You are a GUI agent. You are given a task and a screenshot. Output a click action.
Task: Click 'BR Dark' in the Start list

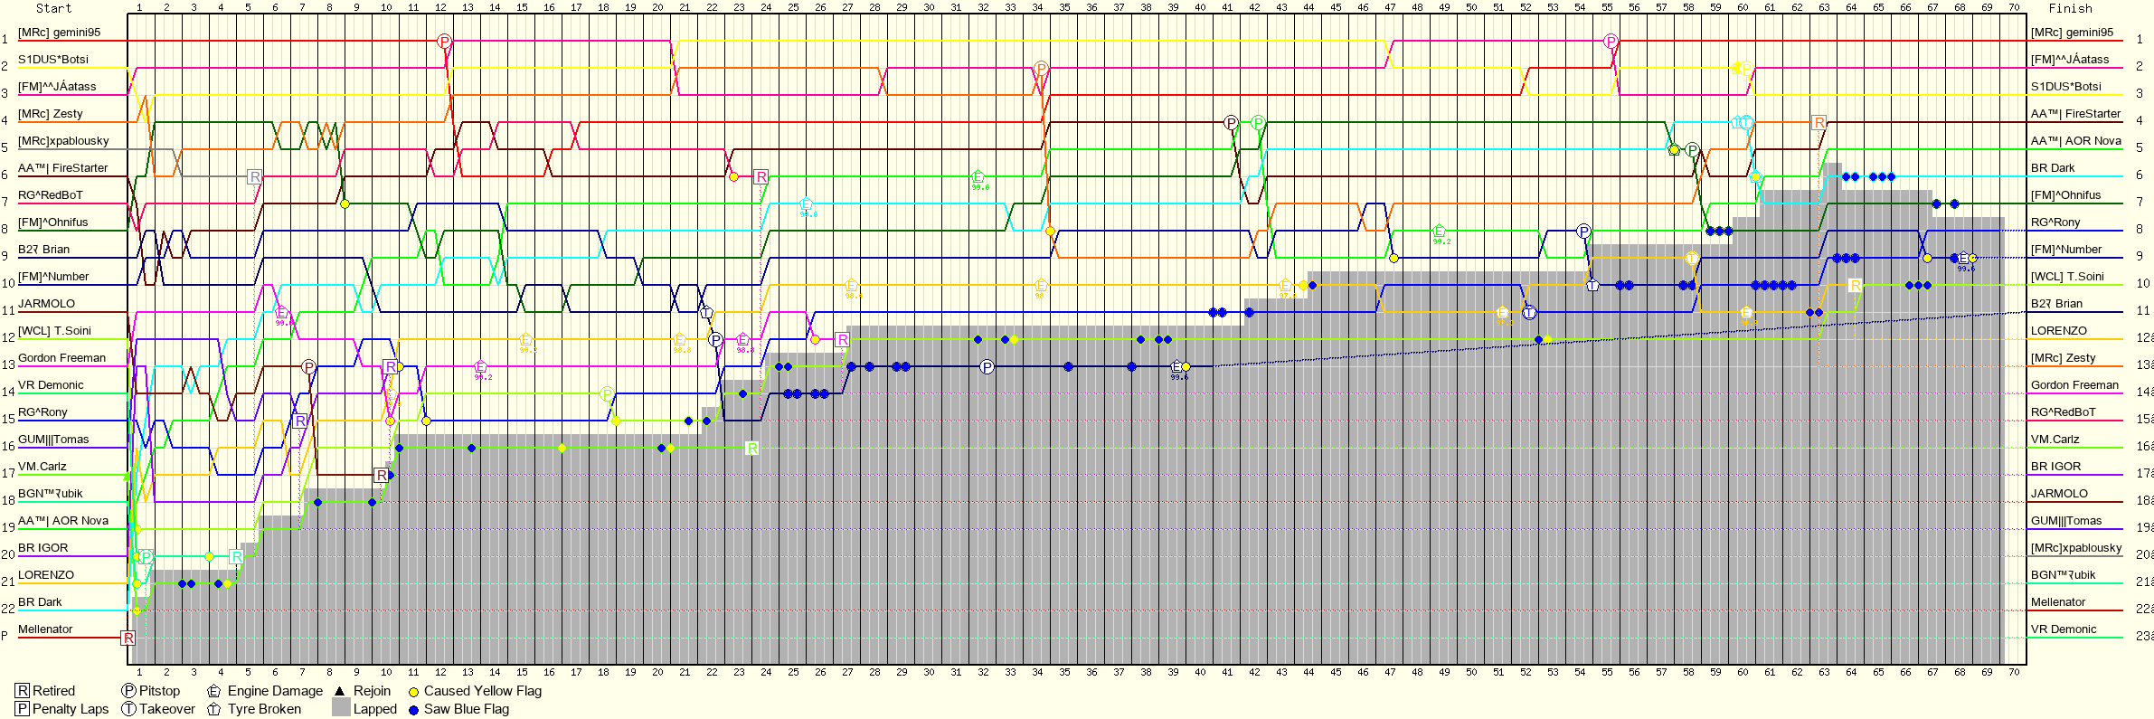tap(40, 602)
